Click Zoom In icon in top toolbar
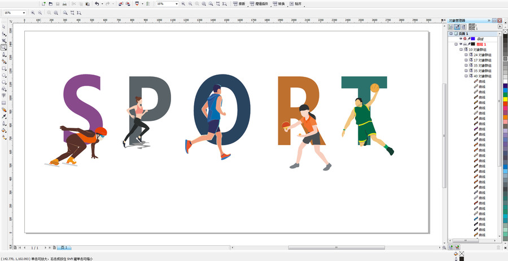Screen dimensions: 508x261 (x=183, y=4)
